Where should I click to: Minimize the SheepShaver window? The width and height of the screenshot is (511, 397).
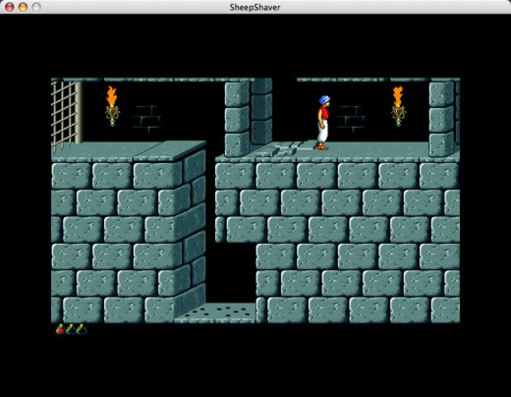(x=22, y=7)
